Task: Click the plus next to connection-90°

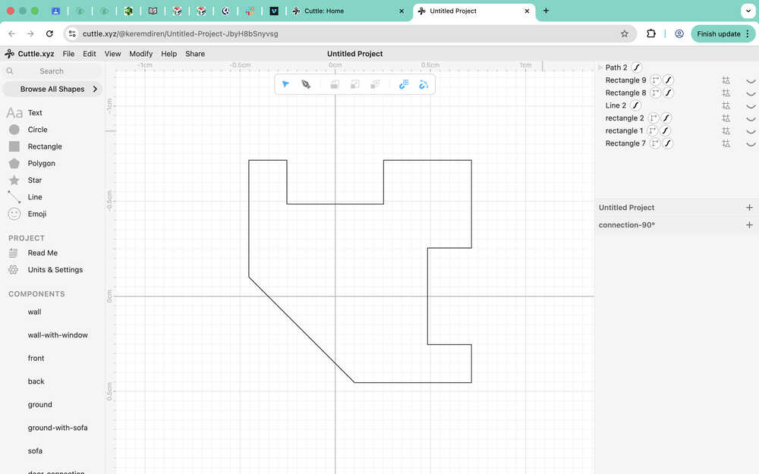Action: point(749,225)
